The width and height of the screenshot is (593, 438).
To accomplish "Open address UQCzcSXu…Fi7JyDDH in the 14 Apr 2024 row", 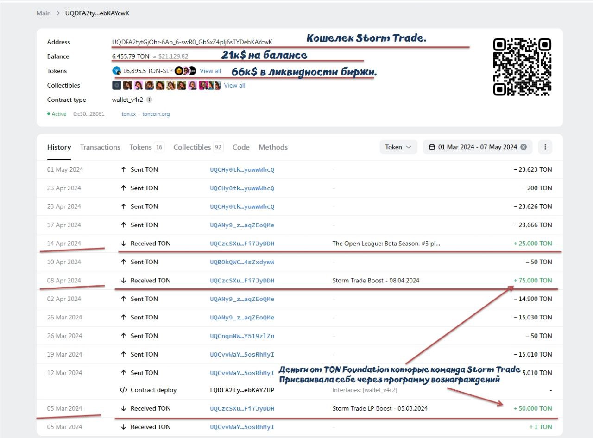I will tap(242, 244).
